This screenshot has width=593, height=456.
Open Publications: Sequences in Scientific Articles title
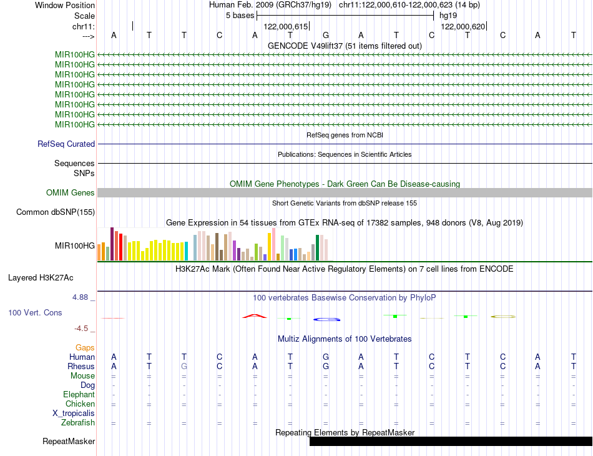(345, 154)
